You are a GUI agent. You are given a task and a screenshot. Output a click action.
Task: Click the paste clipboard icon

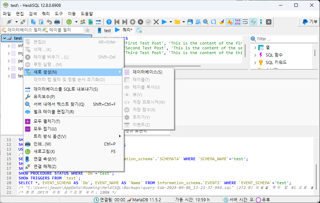coord(41,22)
